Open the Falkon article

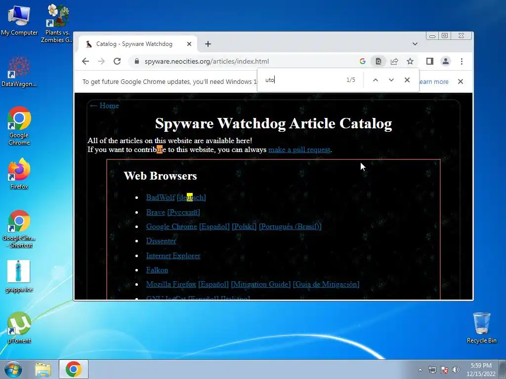pyautogui.click(x=157, y=270)
